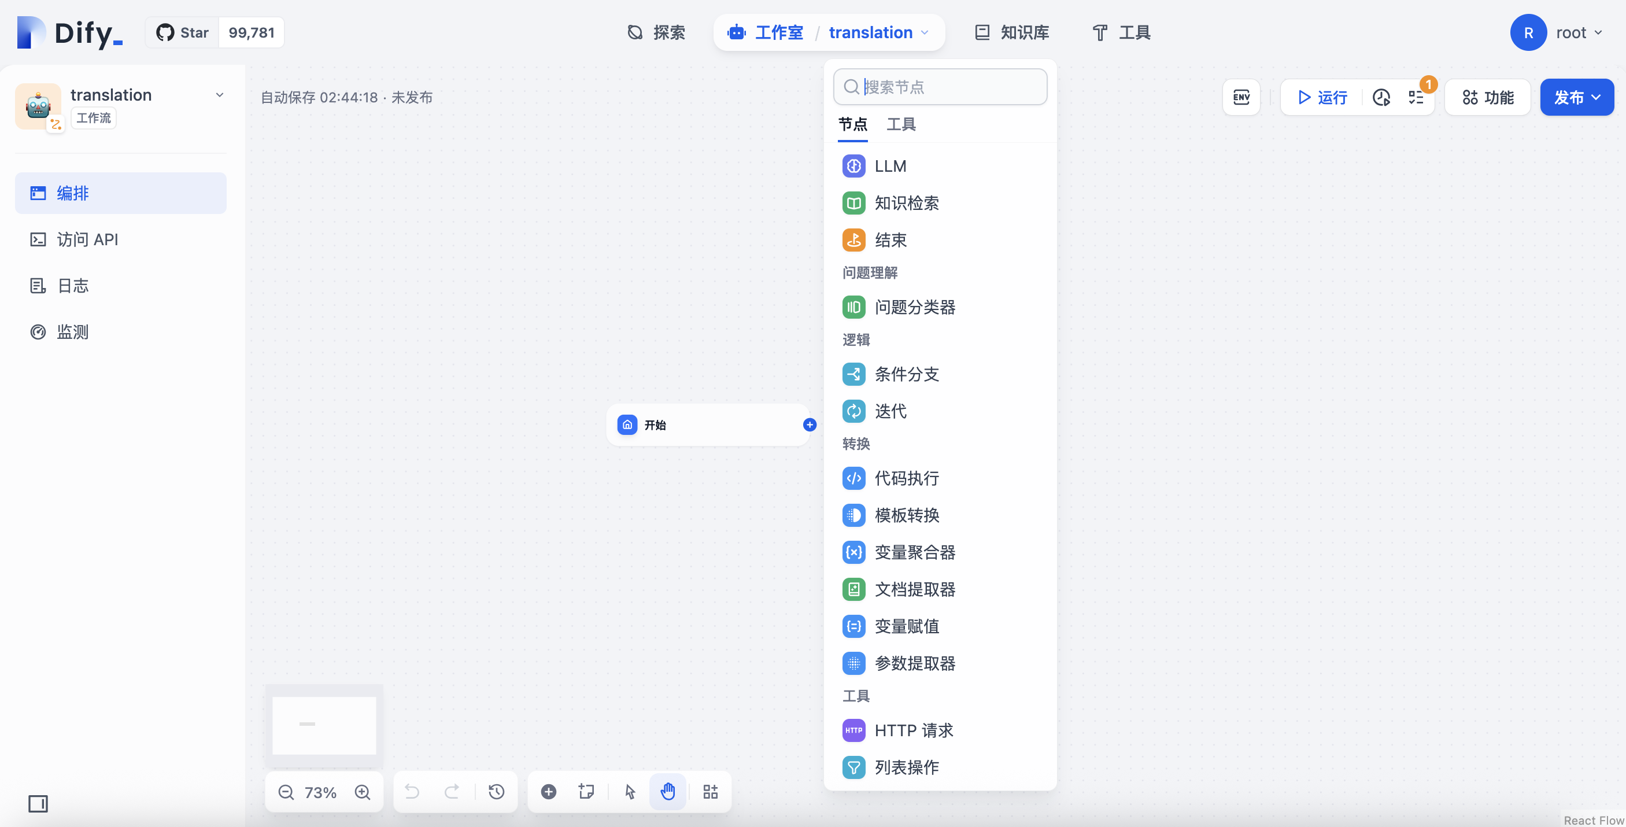Collapse the panel using bottom-left toggle
The width and height of the screenshot is (1626, 827).
click(38, 804)
